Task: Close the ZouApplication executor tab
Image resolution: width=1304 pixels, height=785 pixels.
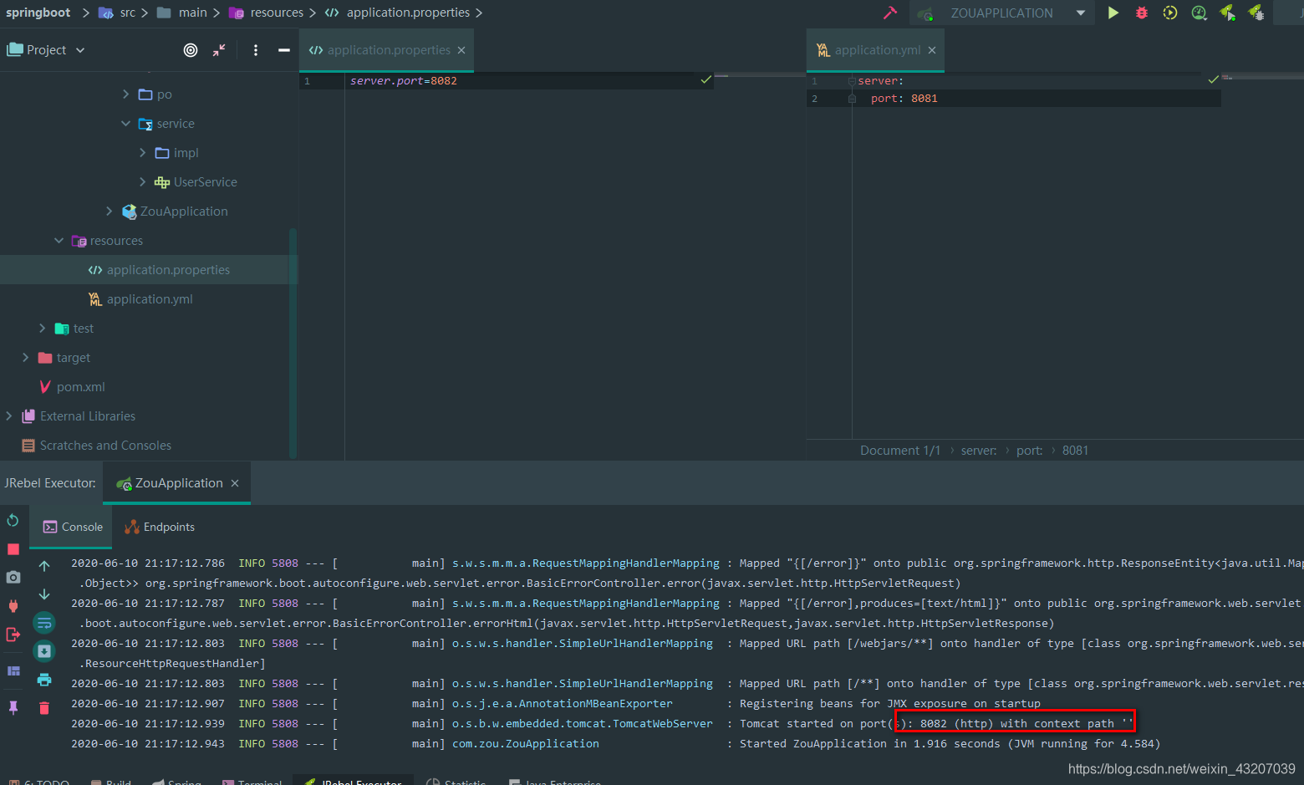Action: point(235,483)
